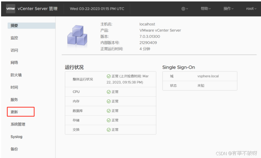261x158 pixels.
Task: Click the uptime value 4 分钟
Action: point(145,49)
